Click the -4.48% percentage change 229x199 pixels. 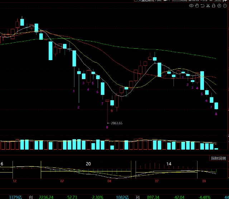pos(204,197)
